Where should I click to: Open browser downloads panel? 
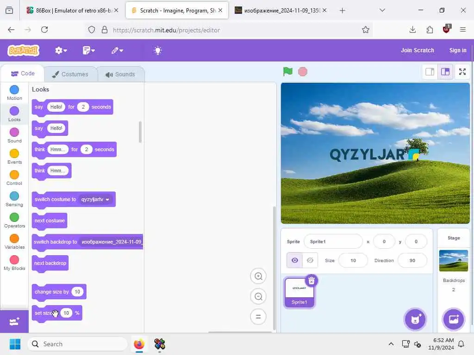pos(412,30)
